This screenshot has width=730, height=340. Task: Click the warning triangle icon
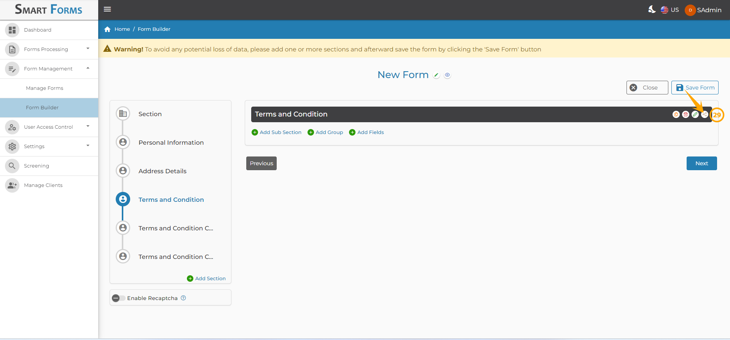[x=107, y=49]
